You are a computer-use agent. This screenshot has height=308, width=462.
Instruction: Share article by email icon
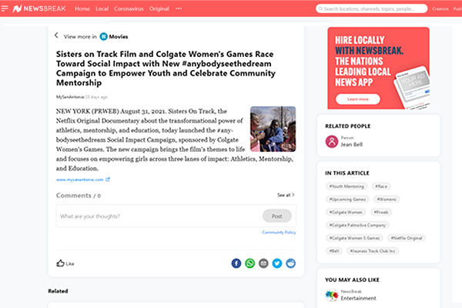(263, 263)
